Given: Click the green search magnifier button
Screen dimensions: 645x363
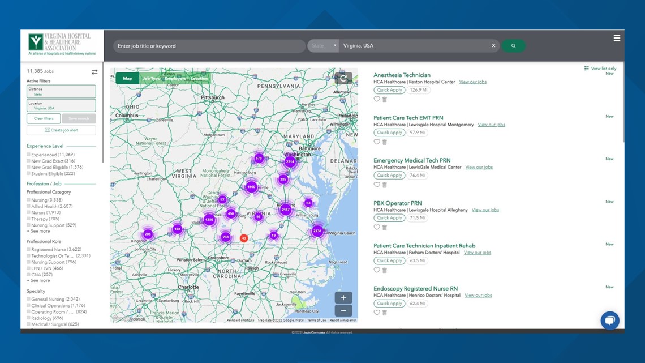Looking at the screenshot, I should pos(513,46).
